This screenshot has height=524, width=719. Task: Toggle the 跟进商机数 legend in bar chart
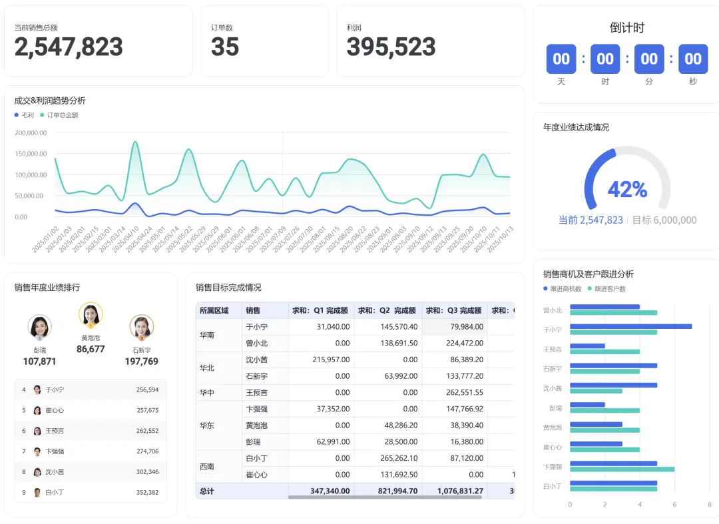click(562, 289)
